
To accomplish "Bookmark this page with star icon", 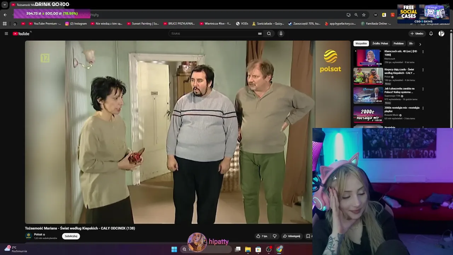I will 364,15.
